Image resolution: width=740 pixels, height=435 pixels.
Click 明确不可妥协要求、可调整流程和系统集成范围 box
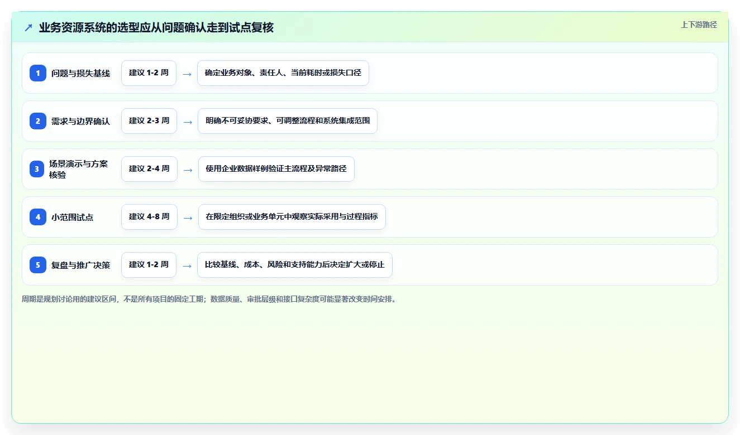(x=288, y=121)
